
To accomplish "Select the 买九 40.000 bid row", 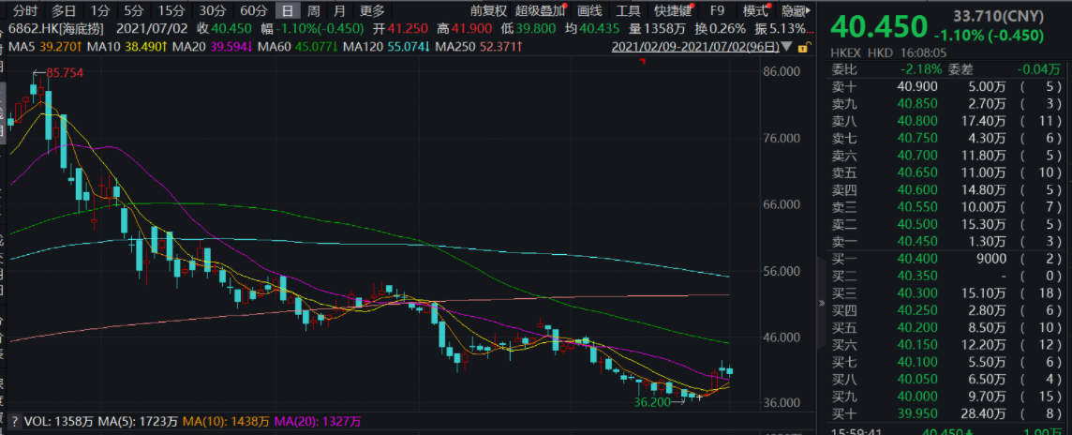I will pos(946,396).
